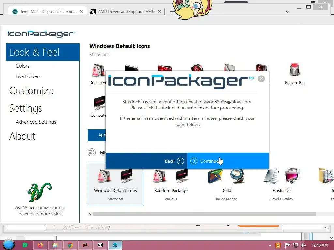Screen dimensions: 334x250
Task: Open Live Folders in the sidebar
Action: point(28,76)
